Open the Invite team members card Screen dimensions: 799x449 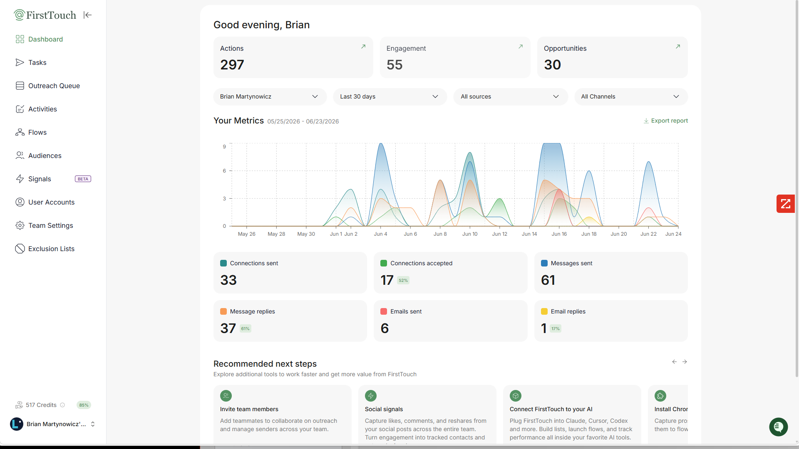coord(283,414)
